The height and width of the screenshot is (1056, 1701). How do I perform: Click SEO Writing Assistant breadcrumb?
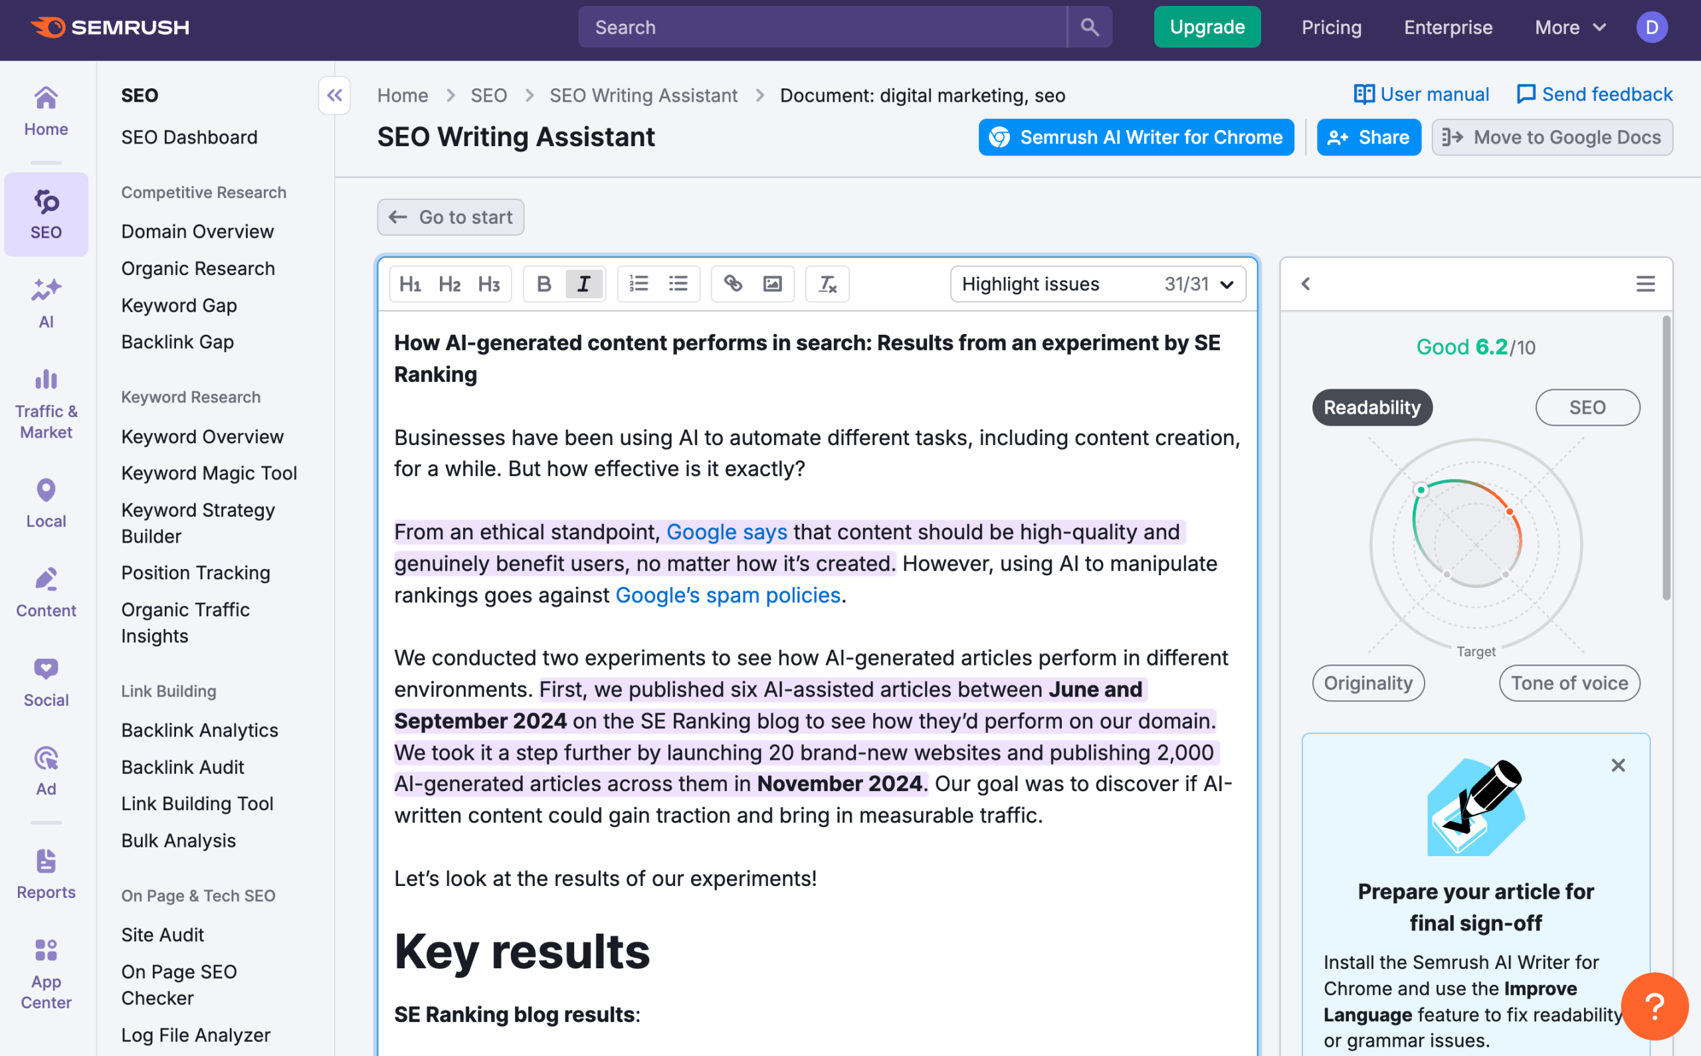coord(643,95)
